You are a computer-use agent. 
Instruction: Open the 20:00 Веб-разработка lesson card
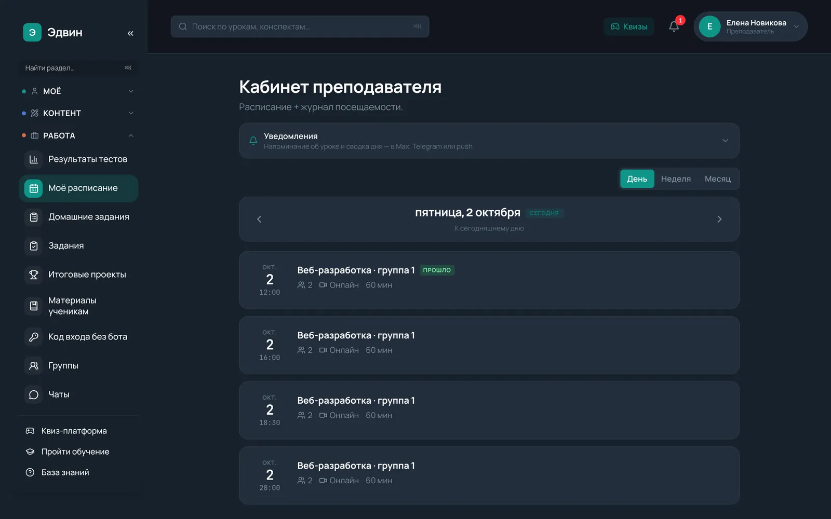pos(489,475)
